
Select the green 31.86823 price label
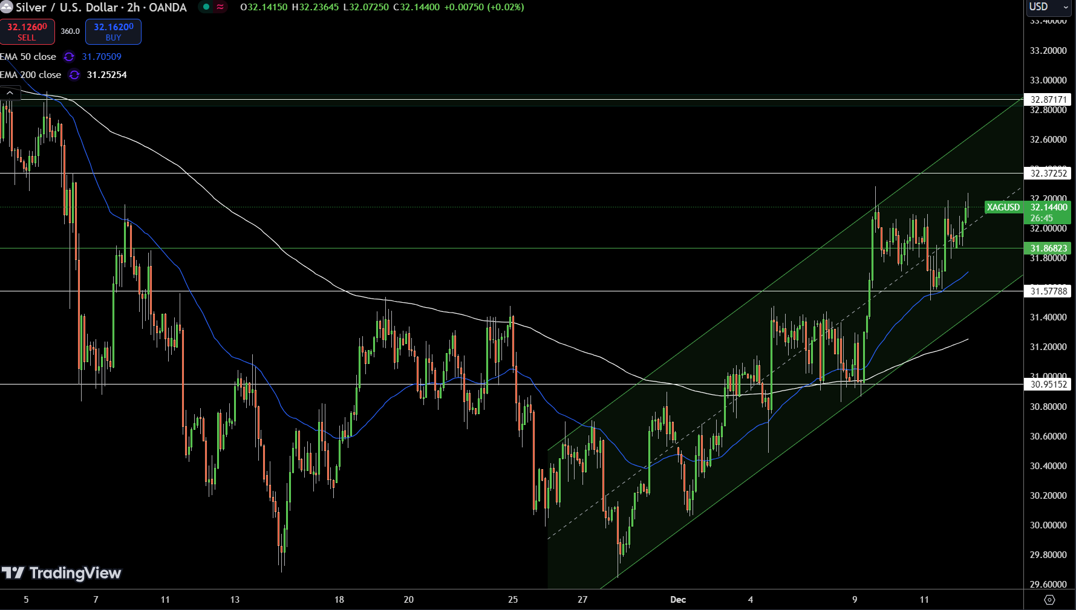tap(1049, 248)
